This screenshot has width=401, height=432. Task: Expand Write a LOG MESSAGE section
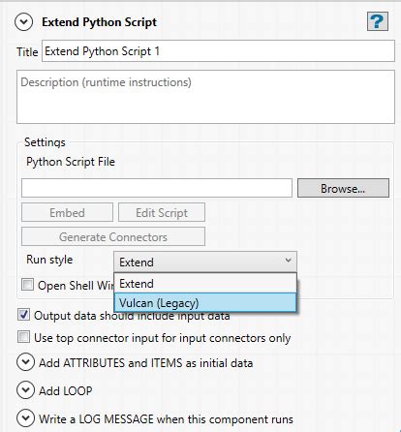click(25, 418)
